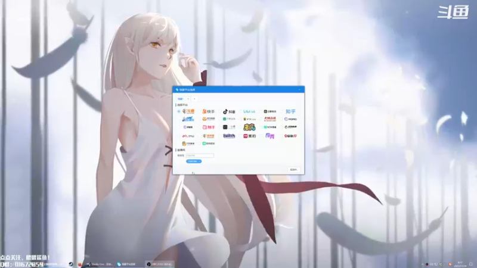Screen dimensions: 477x268
Task: Close the 弹幕 tab with its x
Action: point(188,99)
